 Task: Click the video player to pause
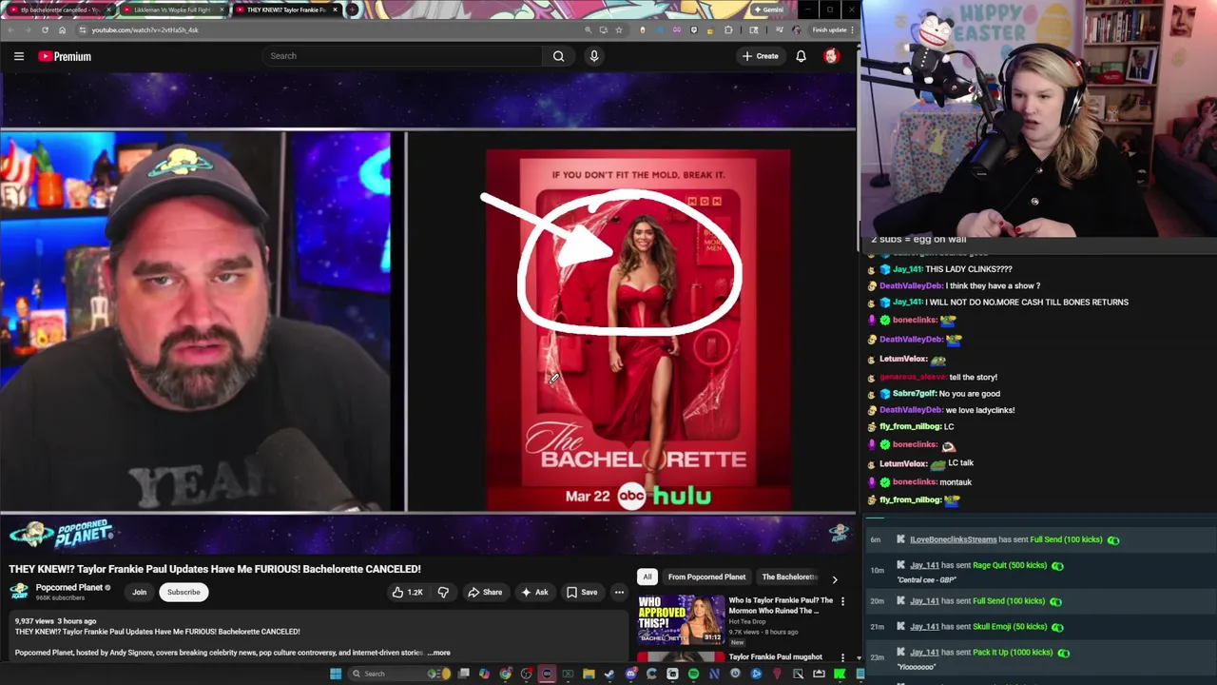point(428,322)
